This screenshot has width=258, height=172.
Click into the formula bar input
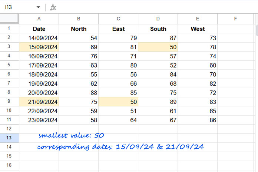156,7
